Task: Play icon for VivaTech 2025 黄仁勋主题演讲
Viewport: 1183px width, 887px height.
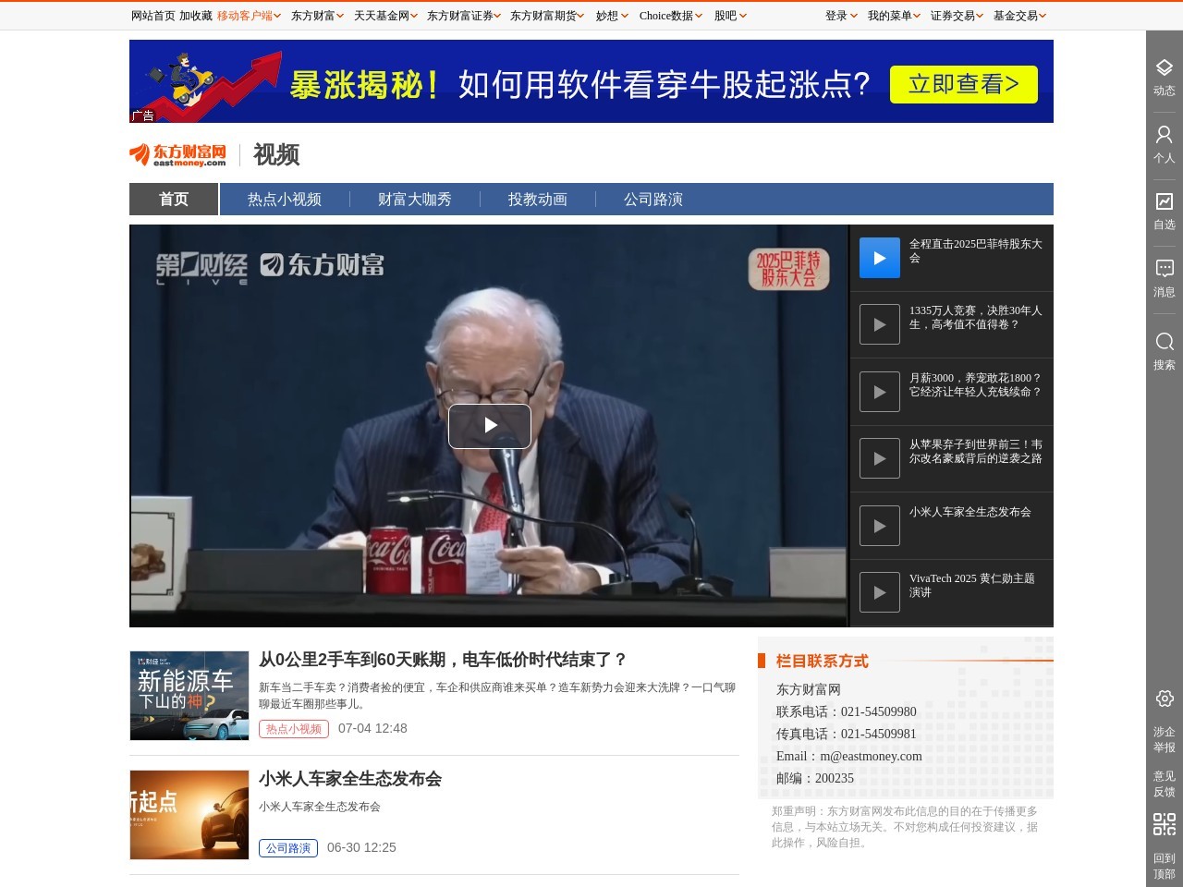Action: pos(880,592)
